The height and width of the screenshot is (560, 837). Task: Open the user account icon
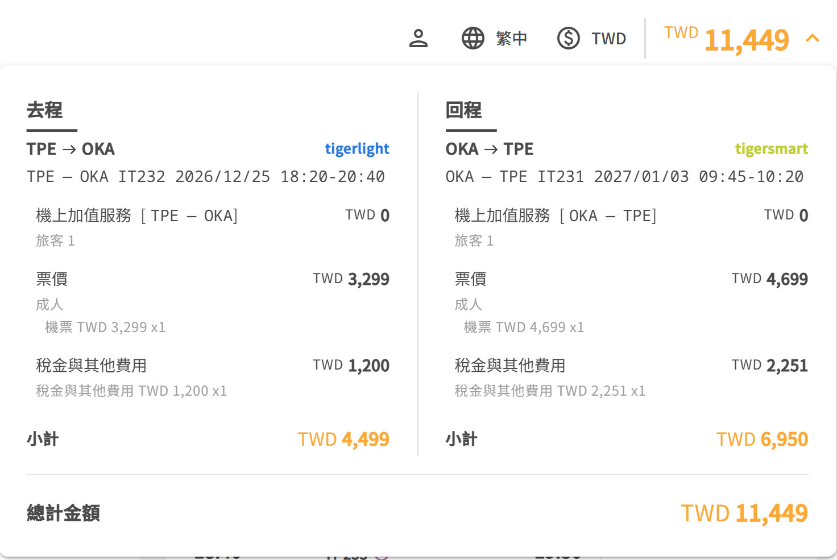coord(418,38)
